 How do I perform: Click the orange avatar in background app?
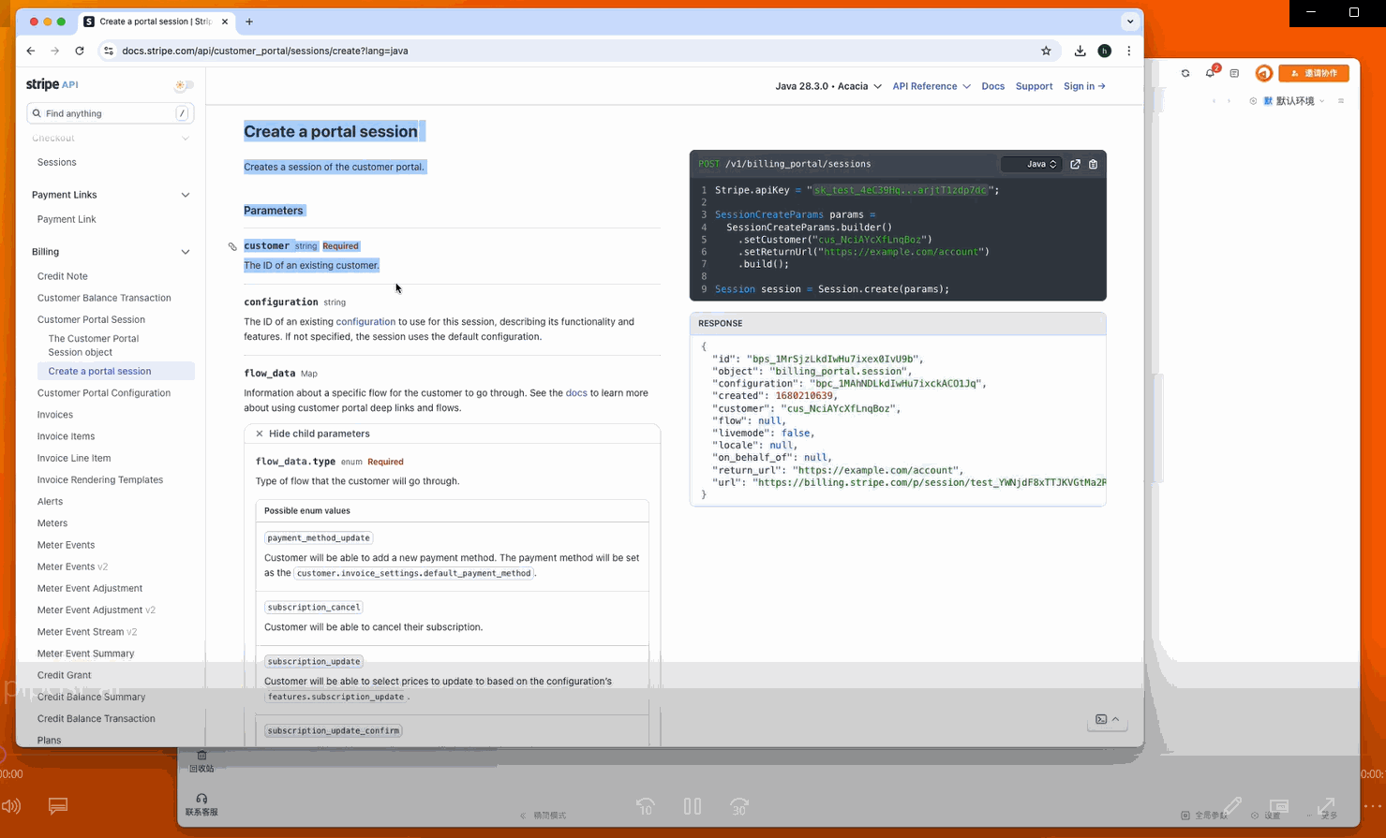point(1263,73)
